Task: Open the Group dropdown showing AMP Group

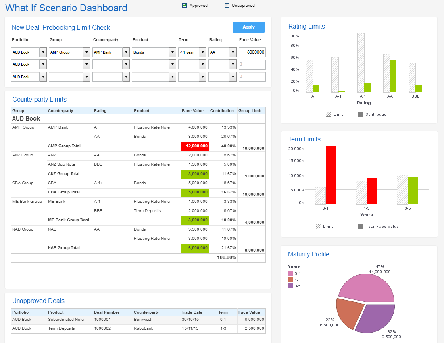Action: [x=87, y=52]
